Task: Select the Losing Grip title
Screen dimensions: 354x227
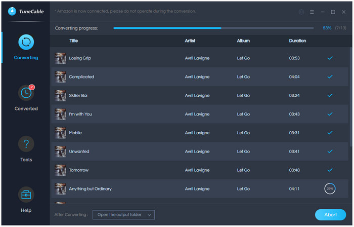Action: [80, 58]
